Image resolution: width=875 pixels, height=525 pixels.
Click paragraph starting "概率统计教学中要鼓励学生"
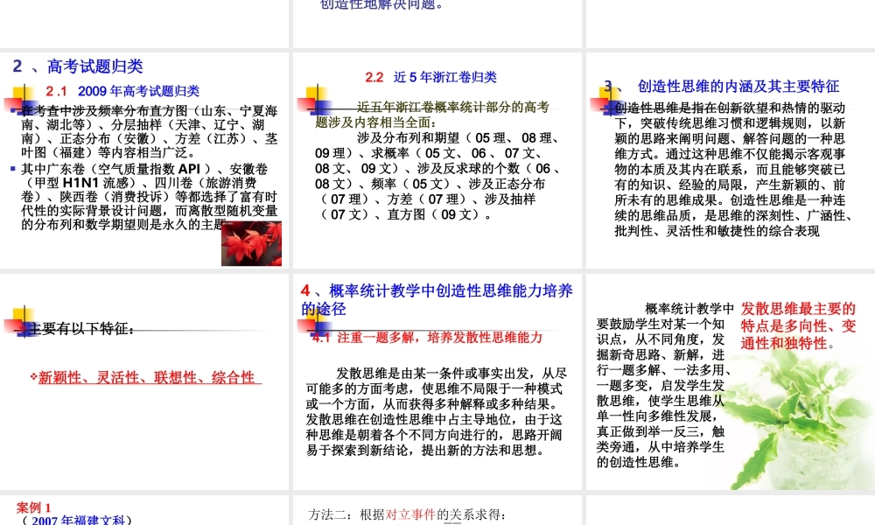click(x=665, y=385)
